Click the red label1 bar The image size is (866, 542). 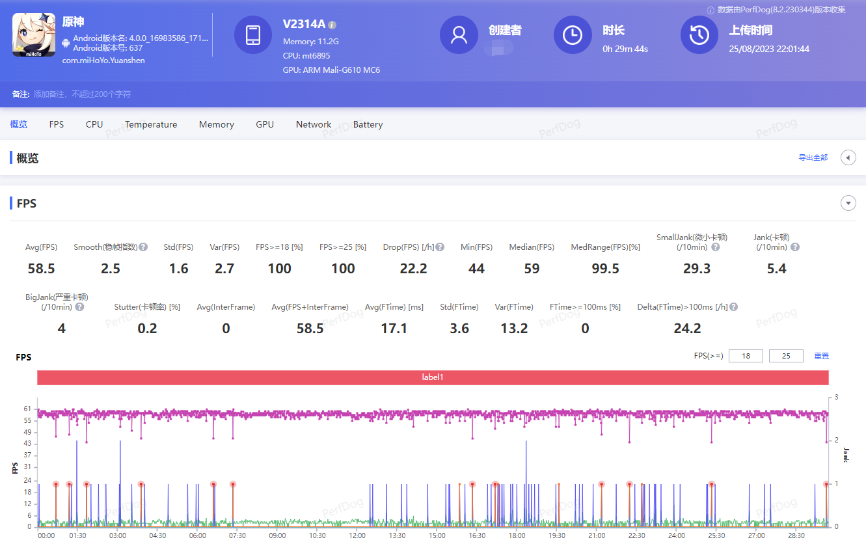coord(433,377)
